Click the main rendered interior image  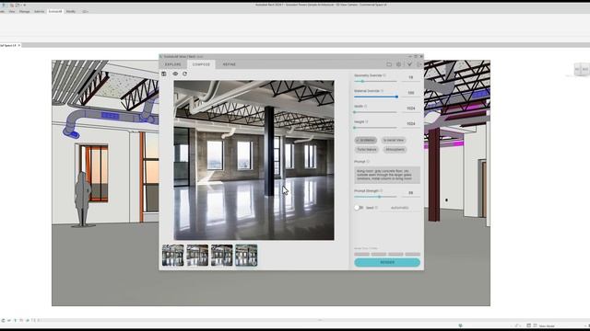[254, 160]
